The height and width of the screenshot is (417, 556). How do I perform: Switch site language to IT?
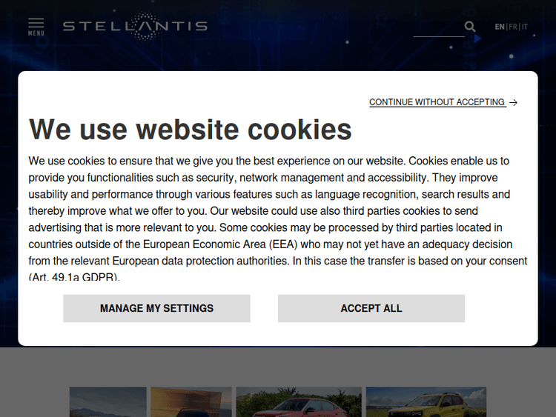pyautogui.click(x=525, y=27)
